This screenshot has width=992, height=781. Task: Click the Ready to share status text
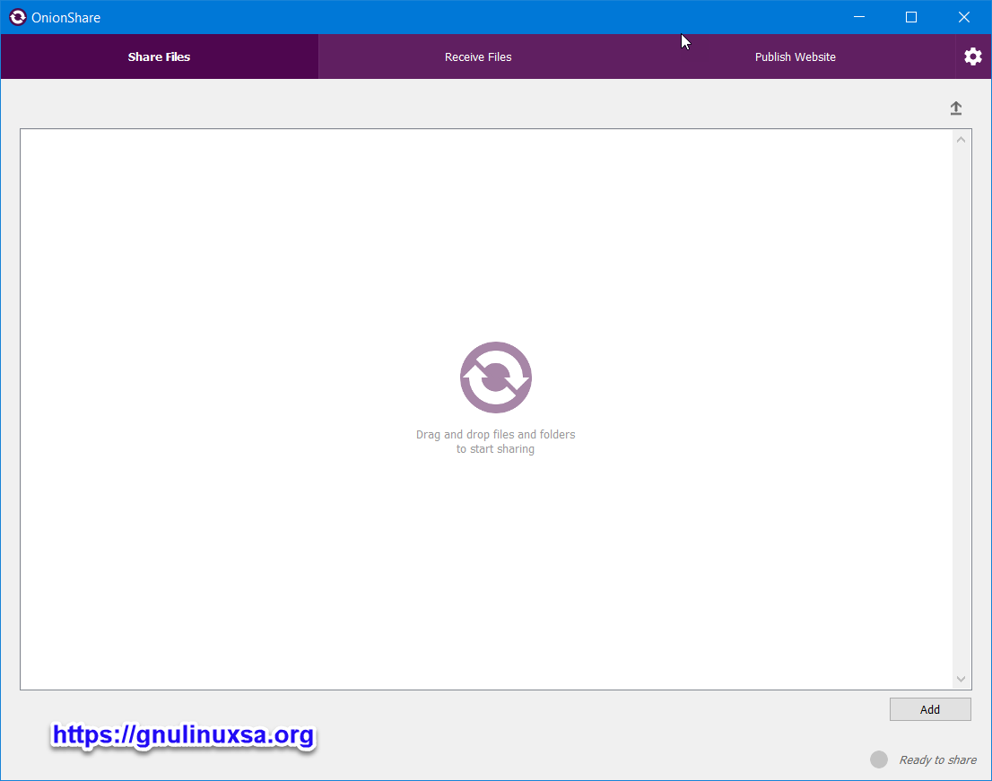coord(937,760)
